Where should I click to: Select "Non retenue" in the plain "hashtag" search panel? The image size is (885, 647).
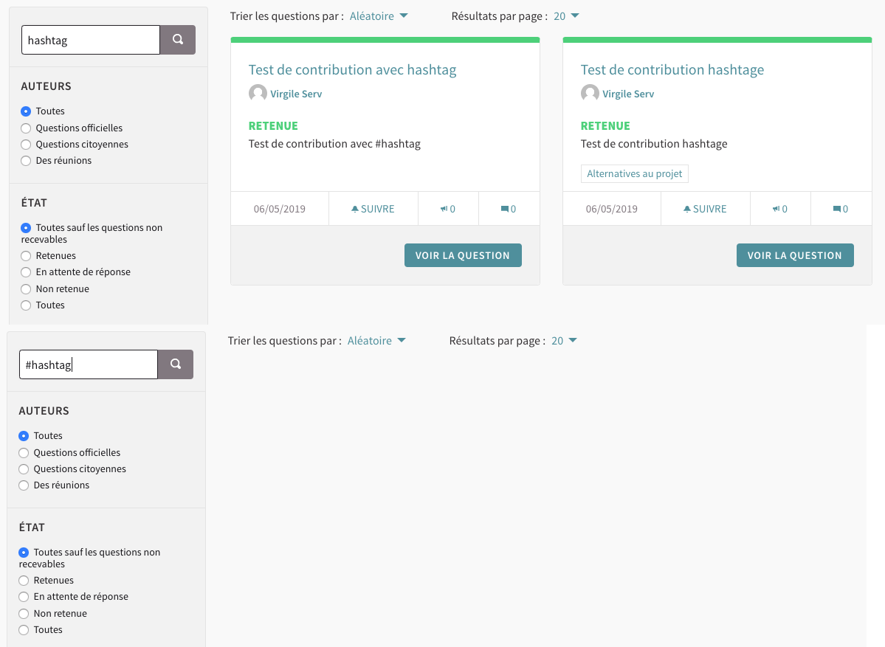(x=27, y=289)
